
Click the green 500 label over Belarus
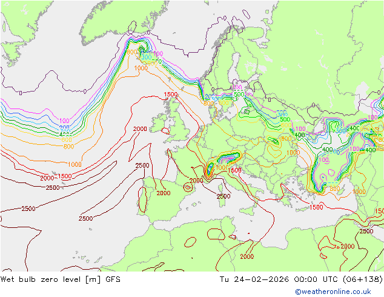[285, 119]
